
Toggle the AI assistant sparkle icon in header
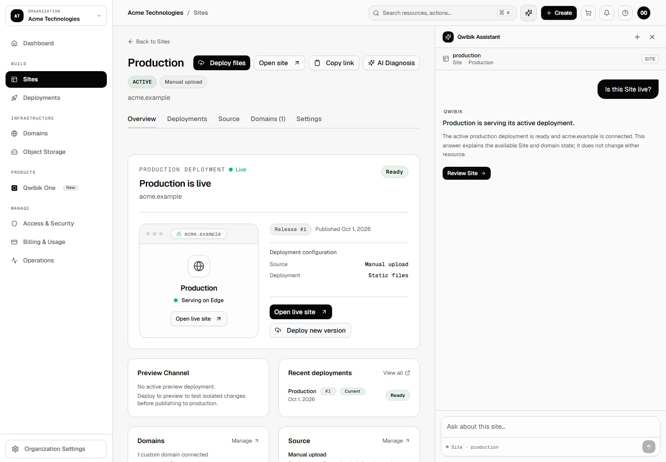tap(529, 13)
